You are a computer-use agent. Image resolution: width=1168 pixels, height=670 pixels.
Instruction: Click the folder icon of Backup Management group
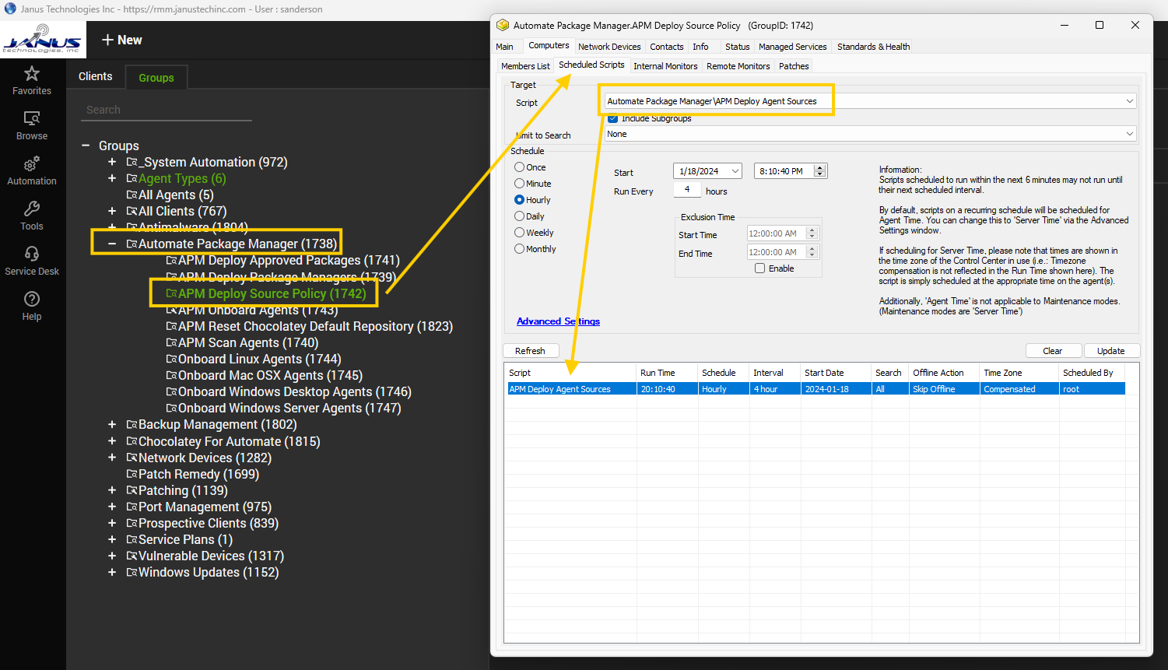click(x=132, y=425)
